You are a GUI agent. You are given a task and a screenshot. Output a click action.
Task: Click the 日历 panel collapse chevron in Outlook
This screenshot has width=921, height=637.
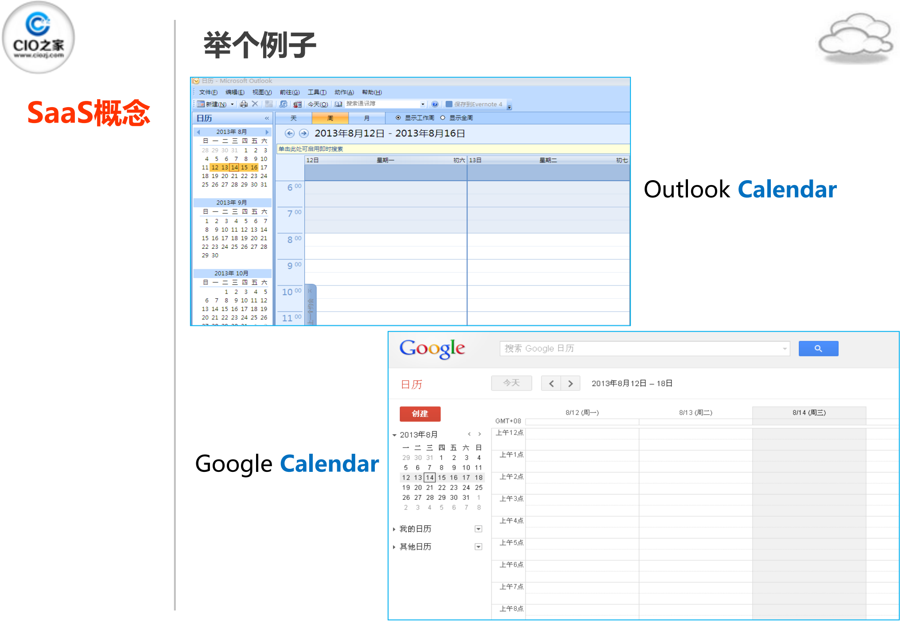[x=266, y=117]
